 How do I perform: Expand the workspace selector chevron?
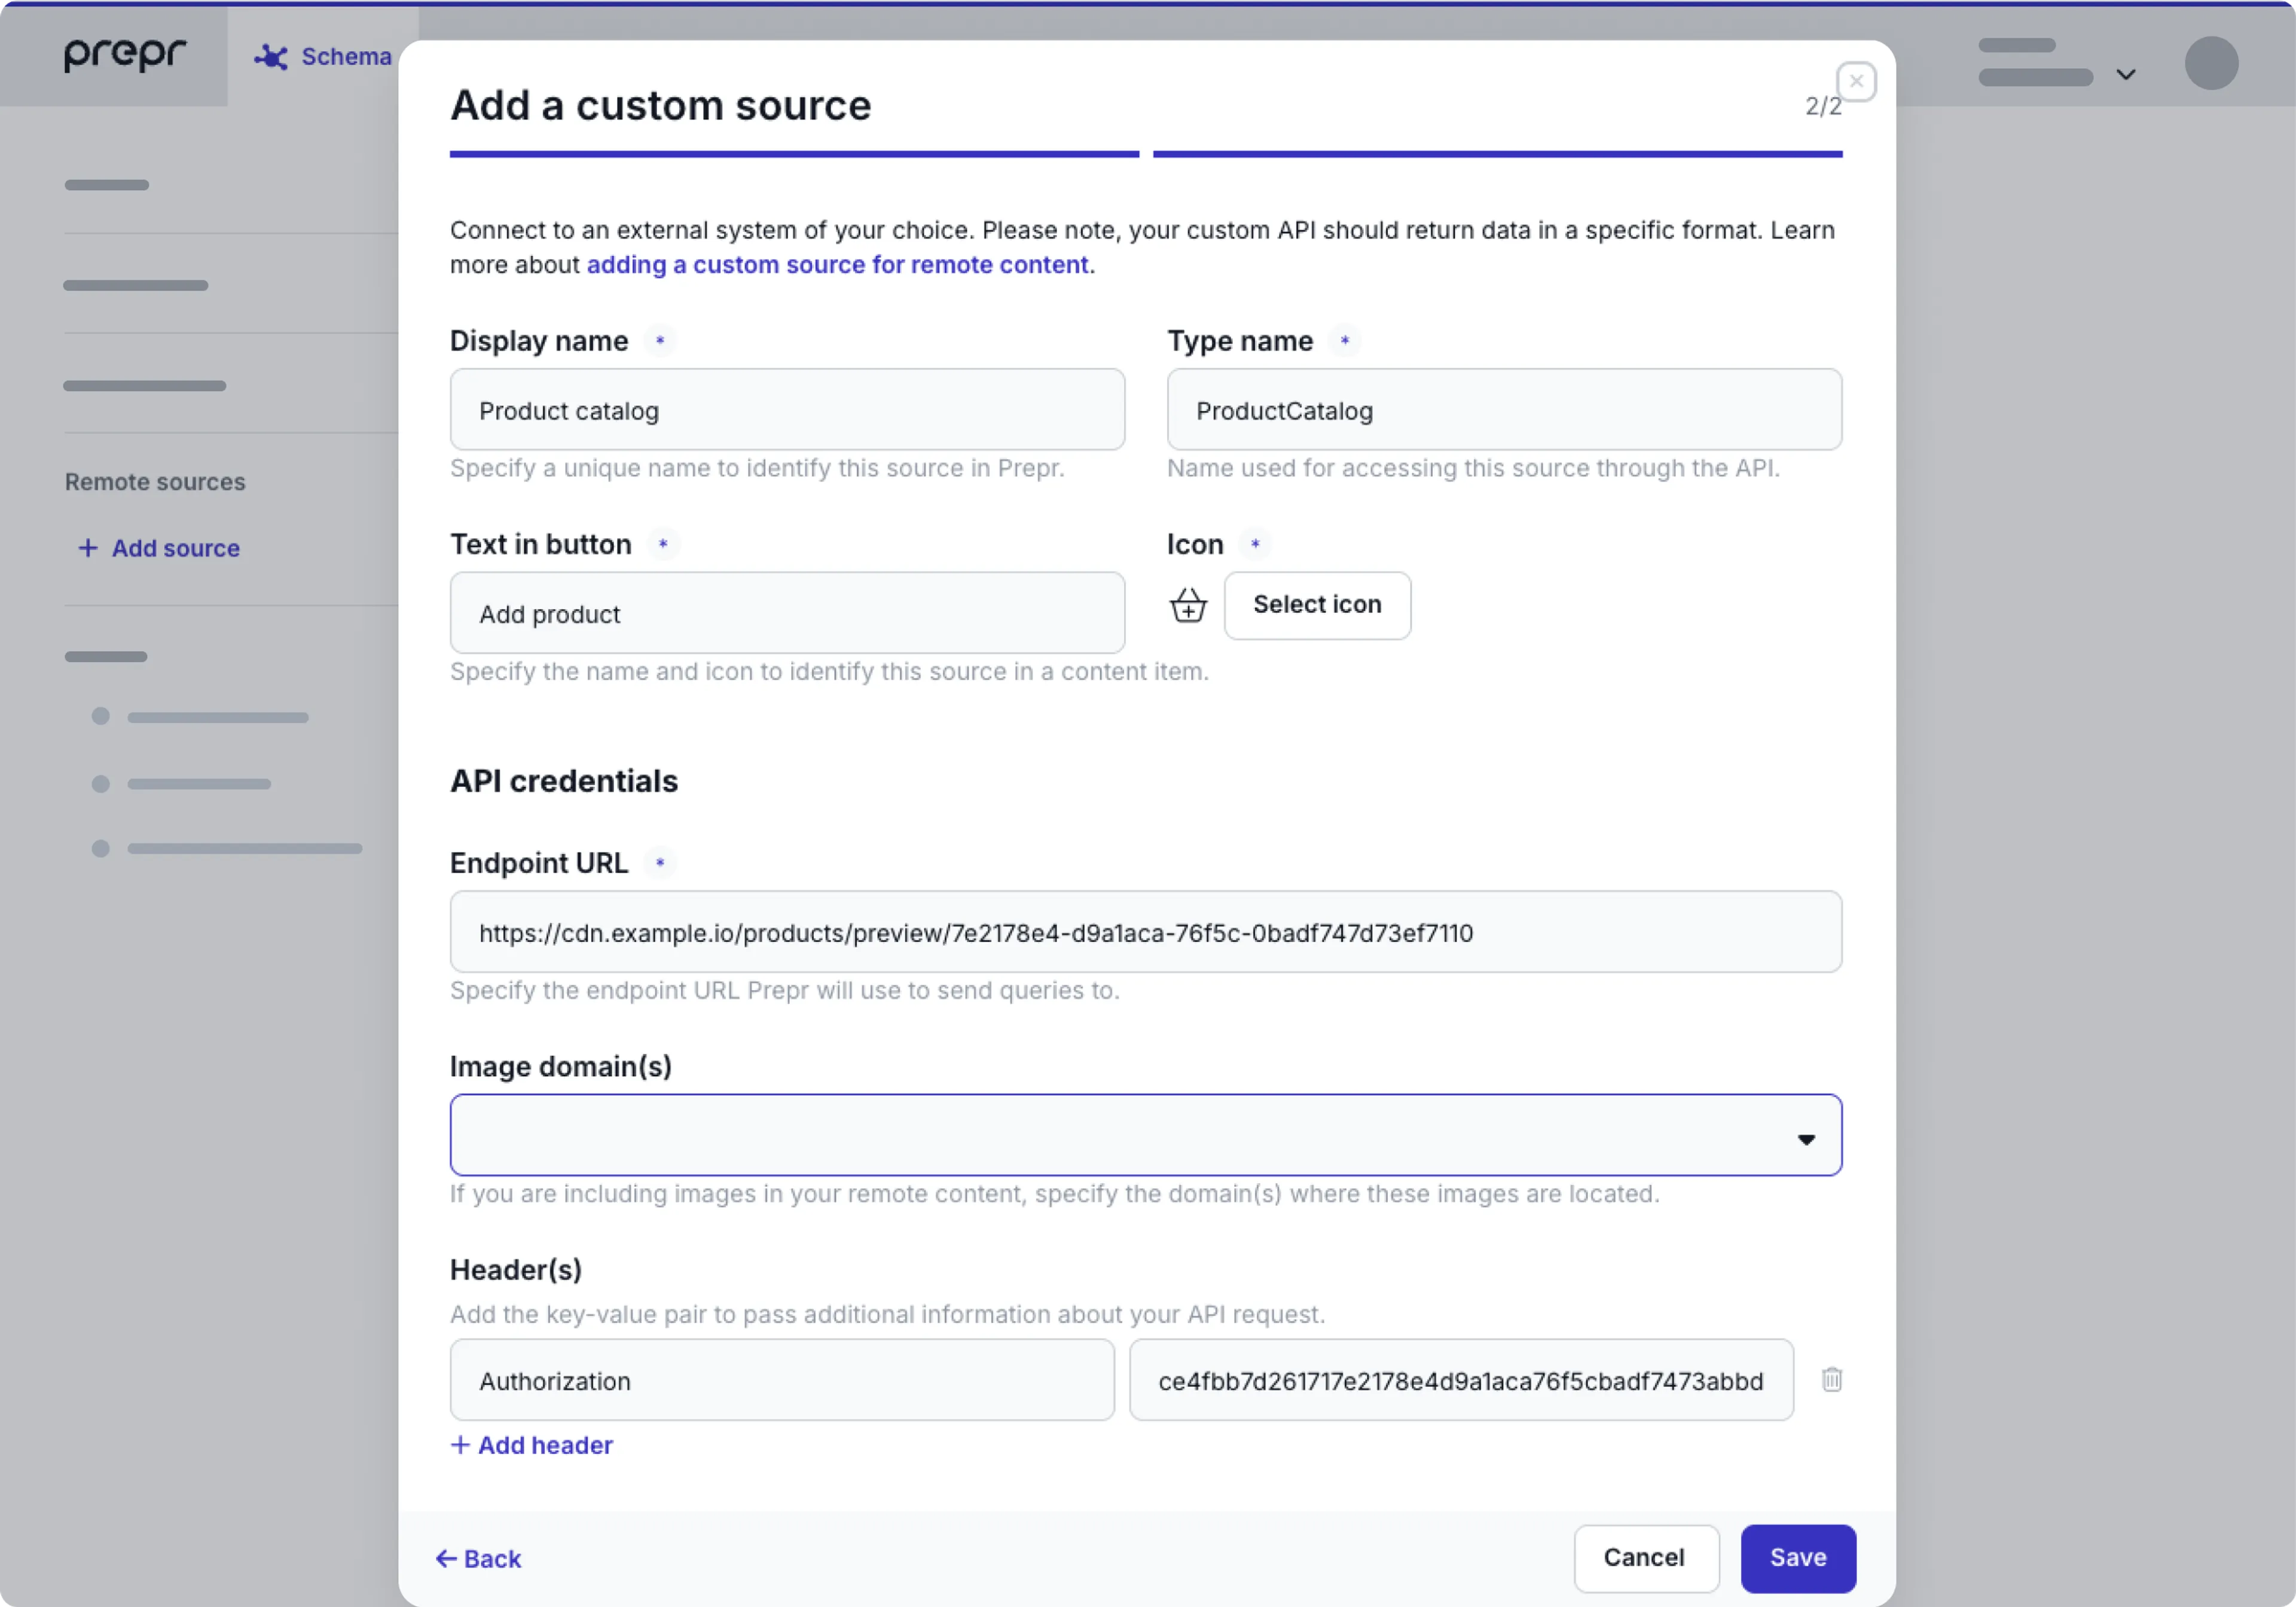point(2126,74)
